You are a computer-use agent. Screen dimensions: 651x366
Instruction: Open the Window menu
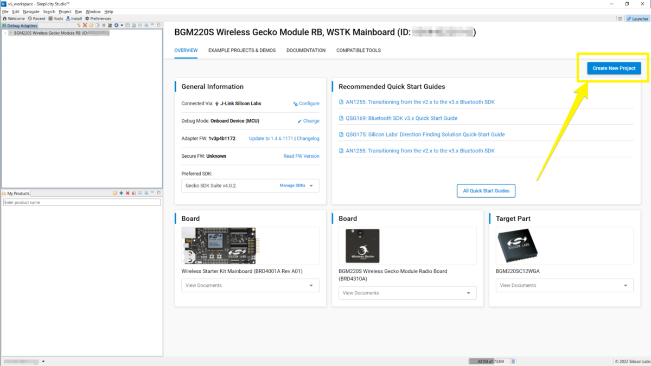tap(93, 11)
